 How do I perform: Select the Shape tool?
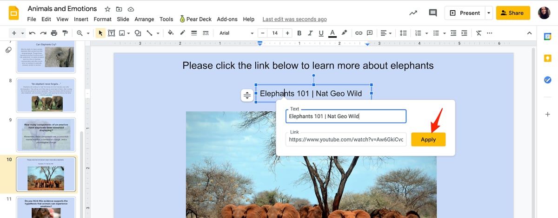pos(138,33)
